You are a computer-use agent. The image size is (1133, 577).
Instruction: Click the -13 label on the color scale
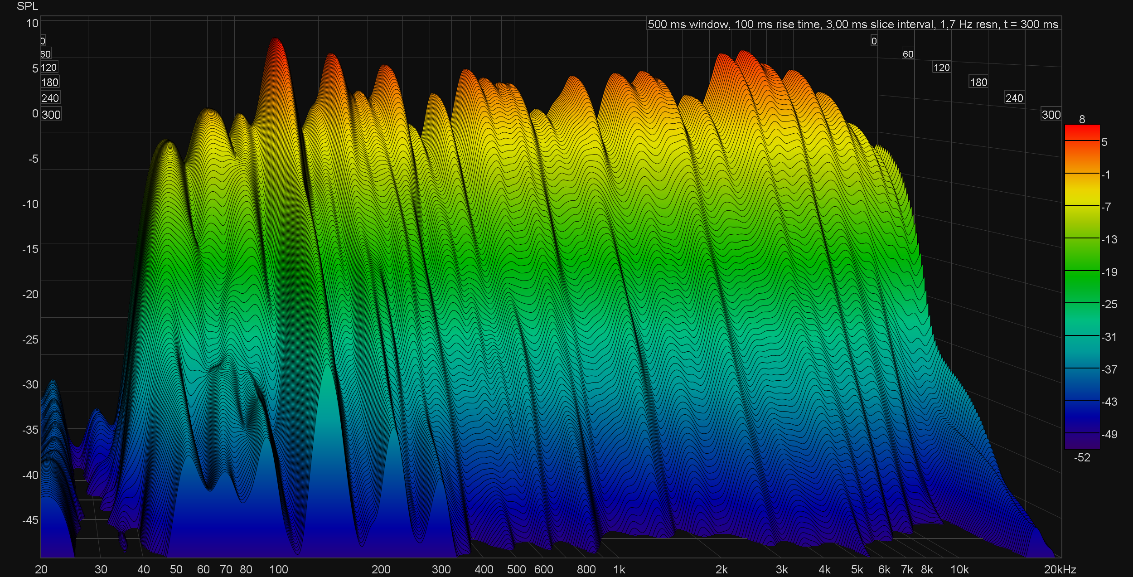[x=1109, y=239]
